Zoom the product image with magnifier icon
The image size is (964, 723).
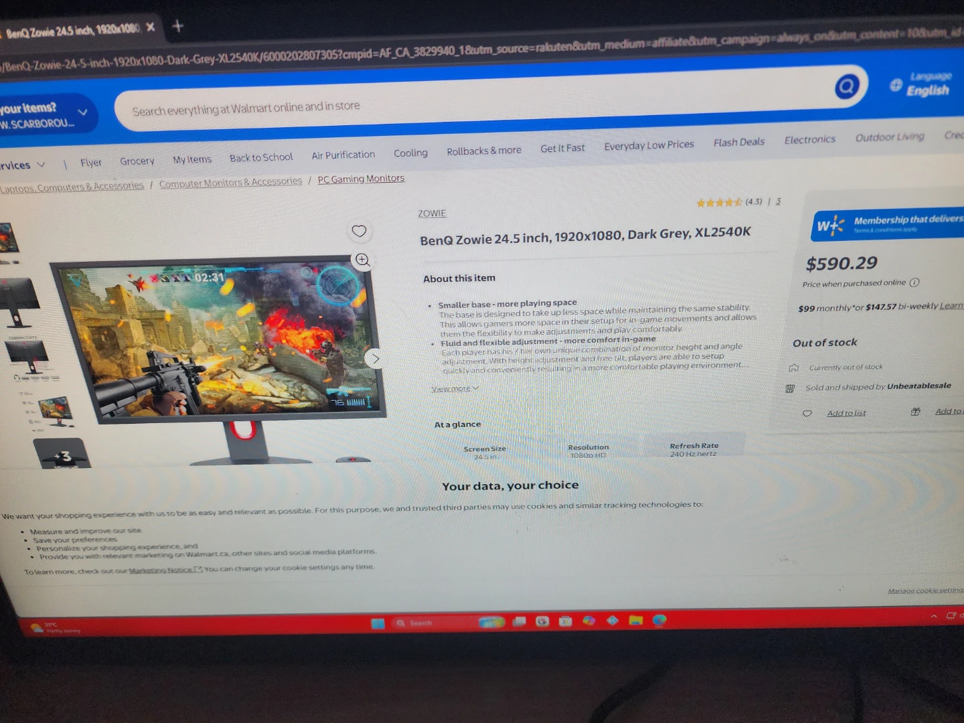pyautogui.click(x=363, y=260)
